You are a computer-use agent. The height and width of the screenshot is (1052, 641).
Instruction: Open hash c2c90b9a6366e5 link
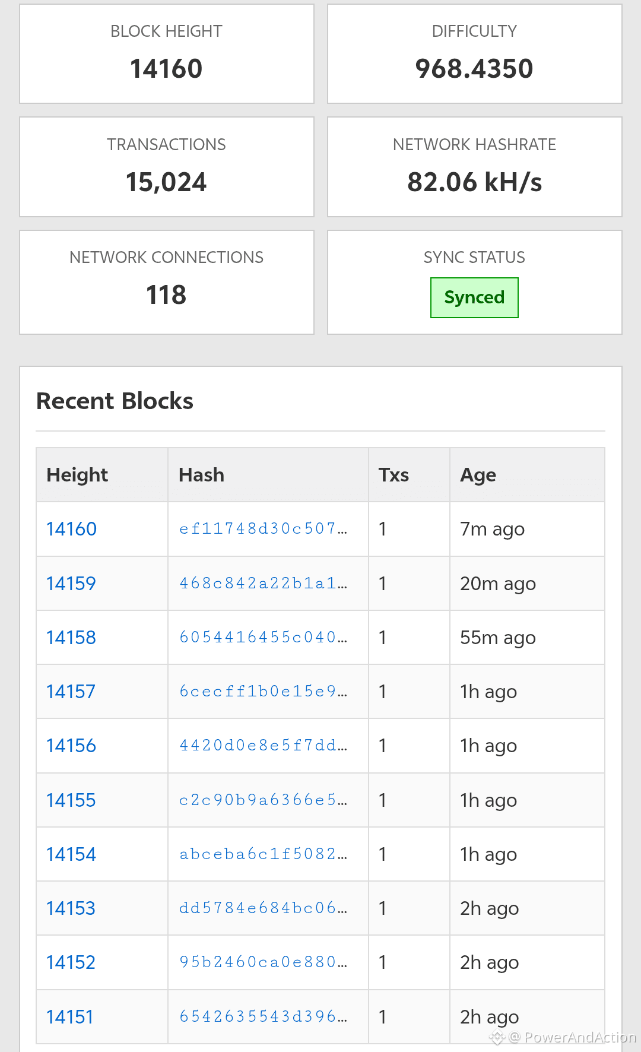tap(263, 800)
